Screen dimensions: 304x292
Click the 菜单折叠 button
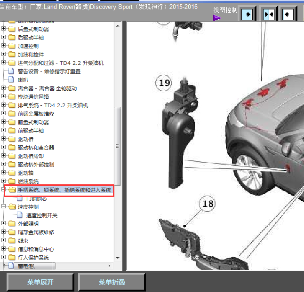[112, 282]
